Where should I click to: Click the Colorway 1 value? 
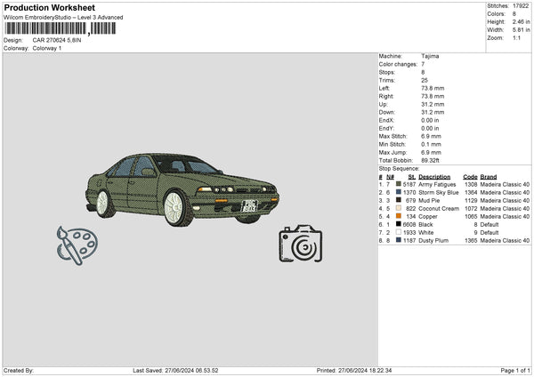tap(47, 48)
